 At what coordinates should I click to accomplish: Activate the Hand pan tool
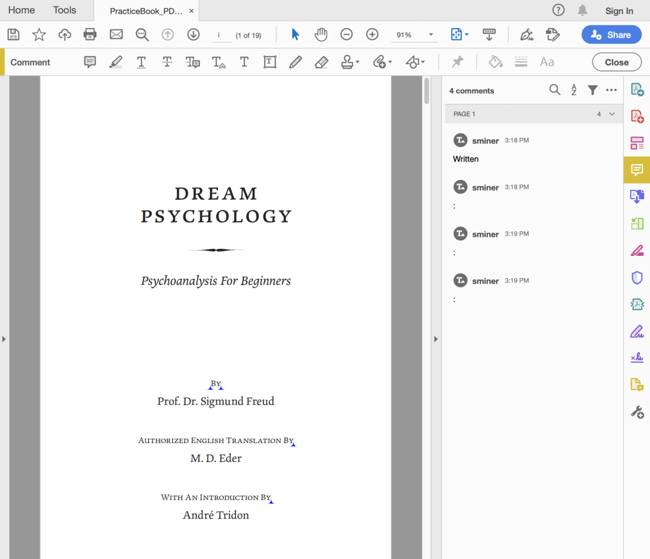pyautogui.click(x=321, y=34)
